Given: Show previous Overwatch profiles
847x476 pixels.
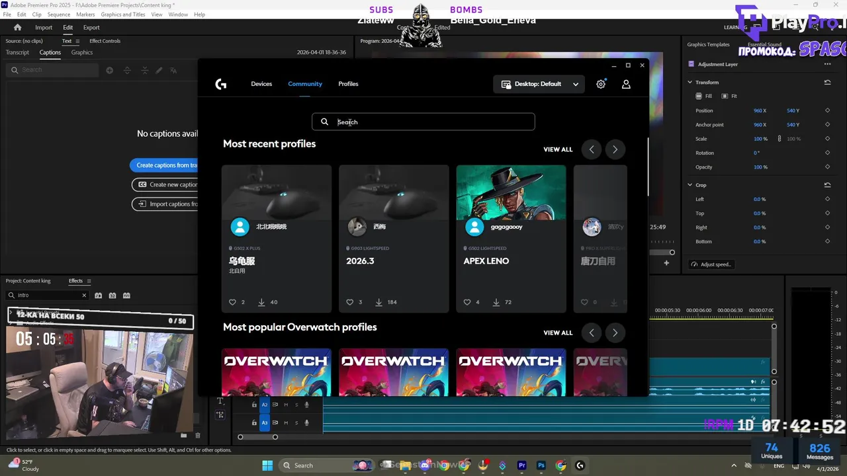Looking at the screenshot, I should pyautogui.click(x=592, y=333).
